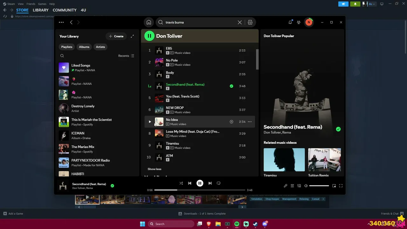Toggle the green check in Now Playing panel

click(338, 129)
